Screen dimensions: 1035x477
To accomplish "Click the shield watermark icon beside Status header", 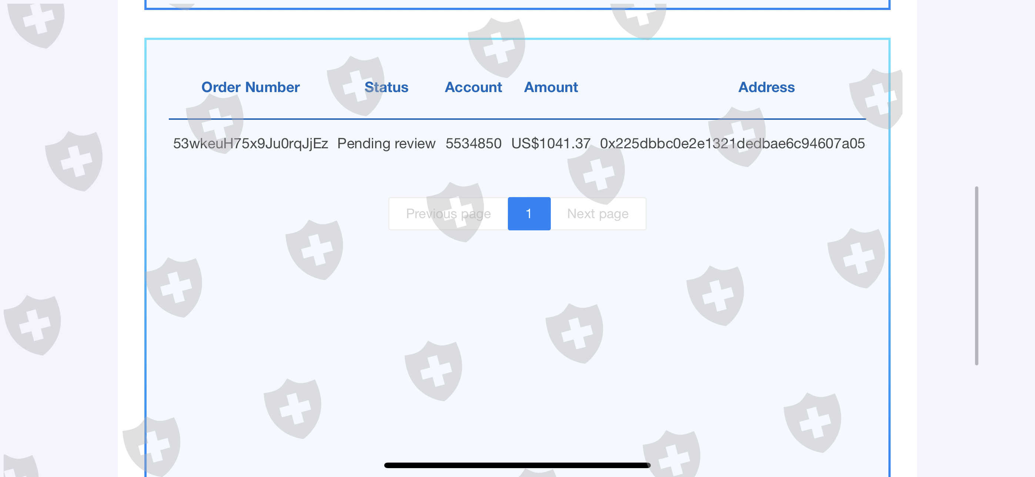I will tap(355, 86).
